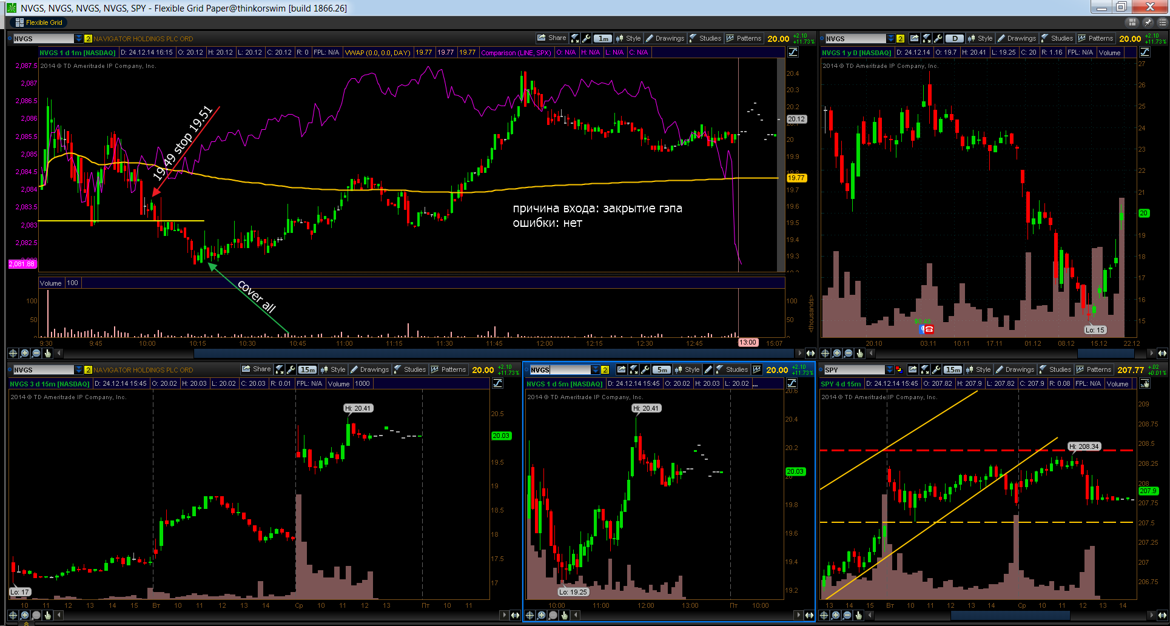The width and height of the screenshot is (1170, 626).
Task: Click the quick study flask icon in 1m chart toolbar
Action: (575, 38)
